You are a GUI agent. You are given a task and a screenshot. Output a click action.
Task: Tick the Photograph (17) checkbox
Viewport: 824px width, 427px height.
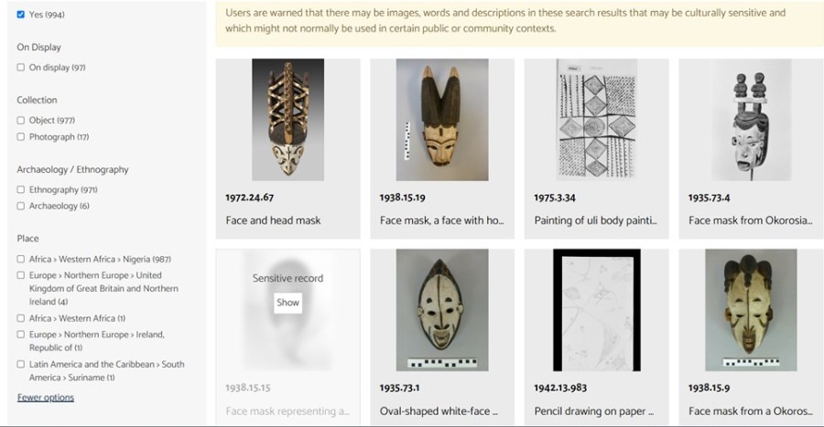21,137
